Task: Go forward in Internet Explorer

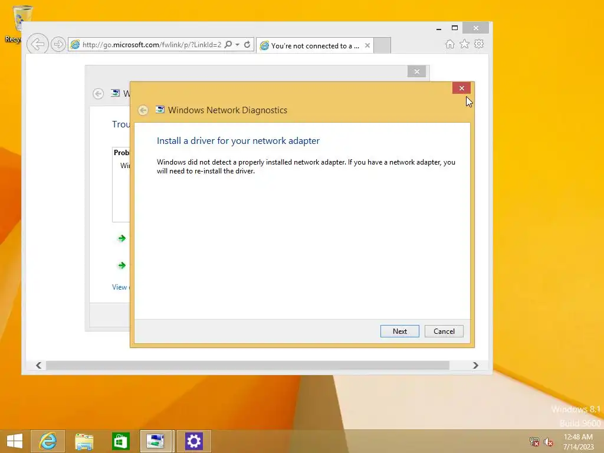Action: tap(58, 44)
